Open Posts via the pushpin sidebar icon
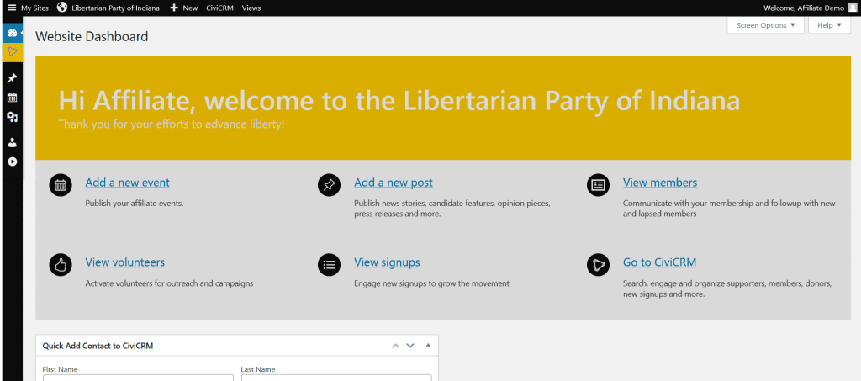 pyautogui.click(x=12, y=78)
